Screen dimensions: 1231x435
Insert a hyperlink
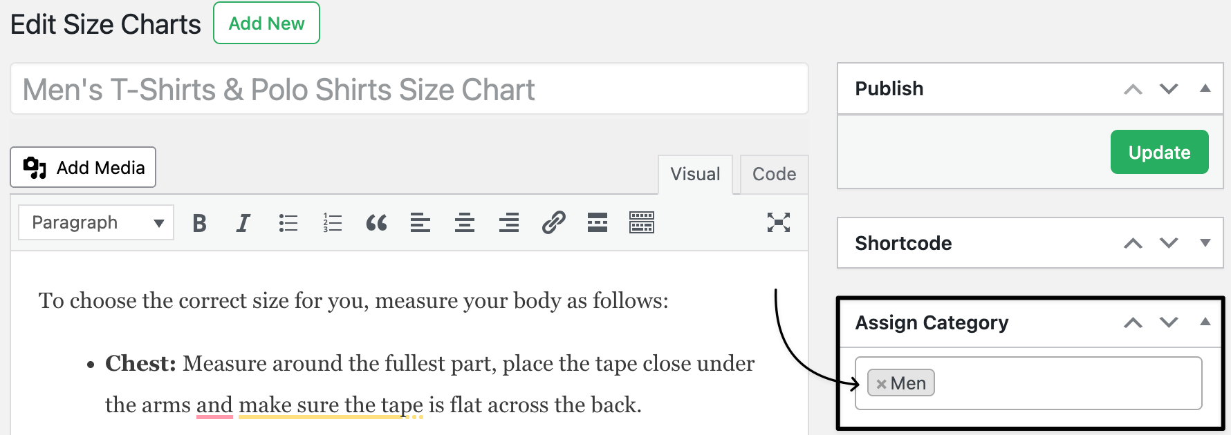click(x=553, y=222)
